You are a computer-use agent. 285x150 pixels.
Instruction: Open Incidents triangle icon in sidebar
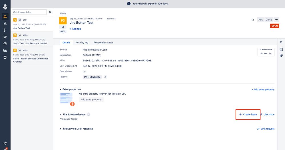click(x=5, y=23)
